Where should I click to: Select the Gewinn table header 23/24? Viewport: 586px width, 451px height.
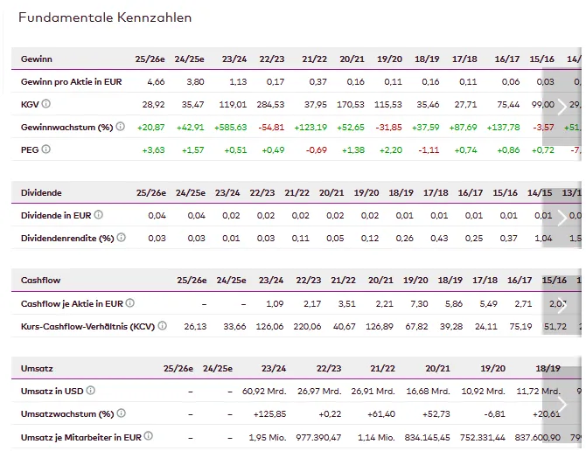click(234, 59)
